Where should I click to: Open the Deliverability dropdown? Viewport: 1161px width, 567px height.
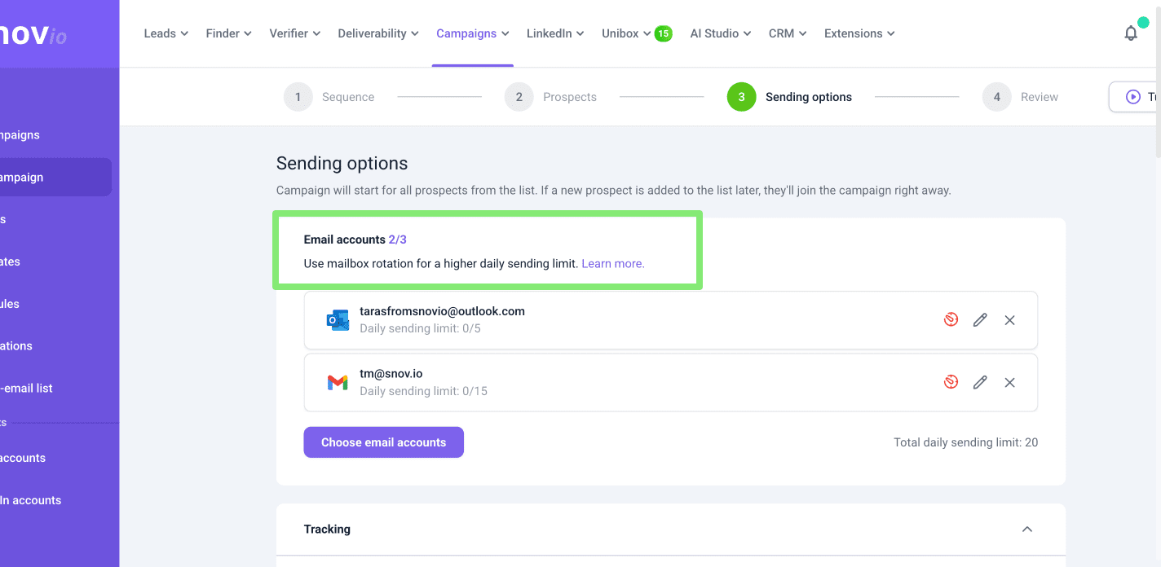[377, 33]
